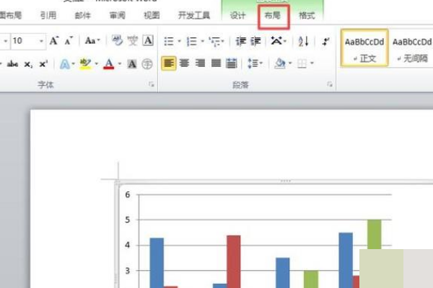433x288 pixels.
Task: Click the Numbering list icon
Action: (x=192, y=41)
